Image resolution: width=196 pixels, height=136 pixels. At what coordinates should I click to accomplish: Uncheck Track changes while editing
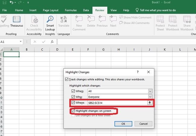pyautogui.click(x=67, y=79)
